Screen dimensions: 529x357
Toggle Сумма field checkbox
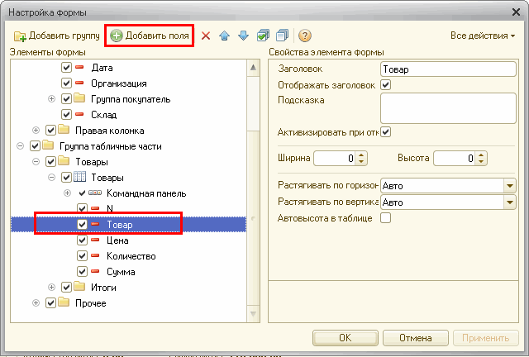pyautogui.click(x=82, y=272)
